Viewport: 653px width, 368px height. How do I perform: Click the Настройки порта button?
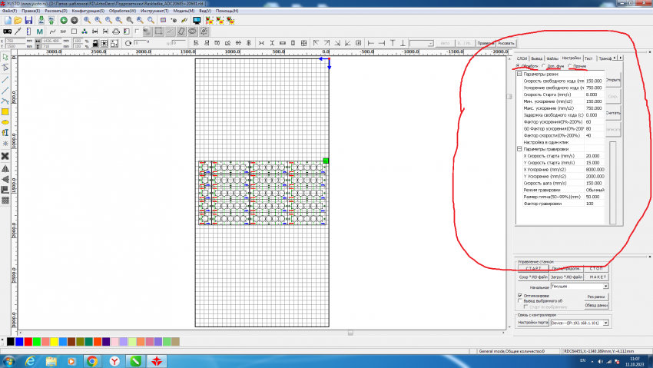[532, 323]
